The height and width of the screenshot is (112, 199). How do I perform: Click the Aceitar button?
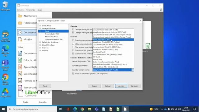click(x=121, y=86)
